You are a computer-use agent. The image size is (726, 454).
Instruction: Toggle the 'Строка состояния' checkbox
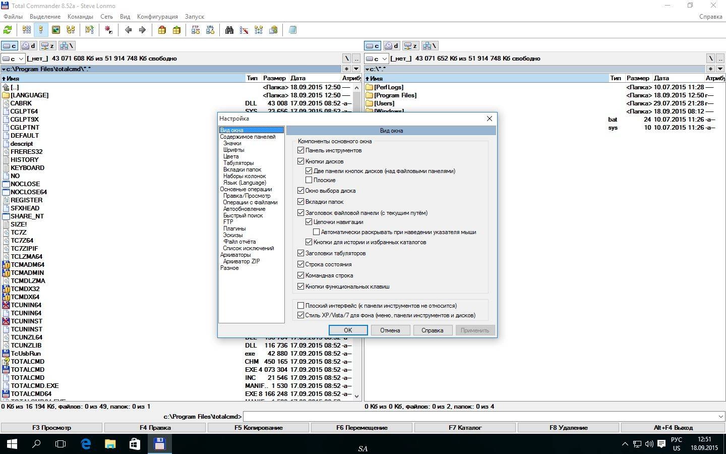coord(301,264)
